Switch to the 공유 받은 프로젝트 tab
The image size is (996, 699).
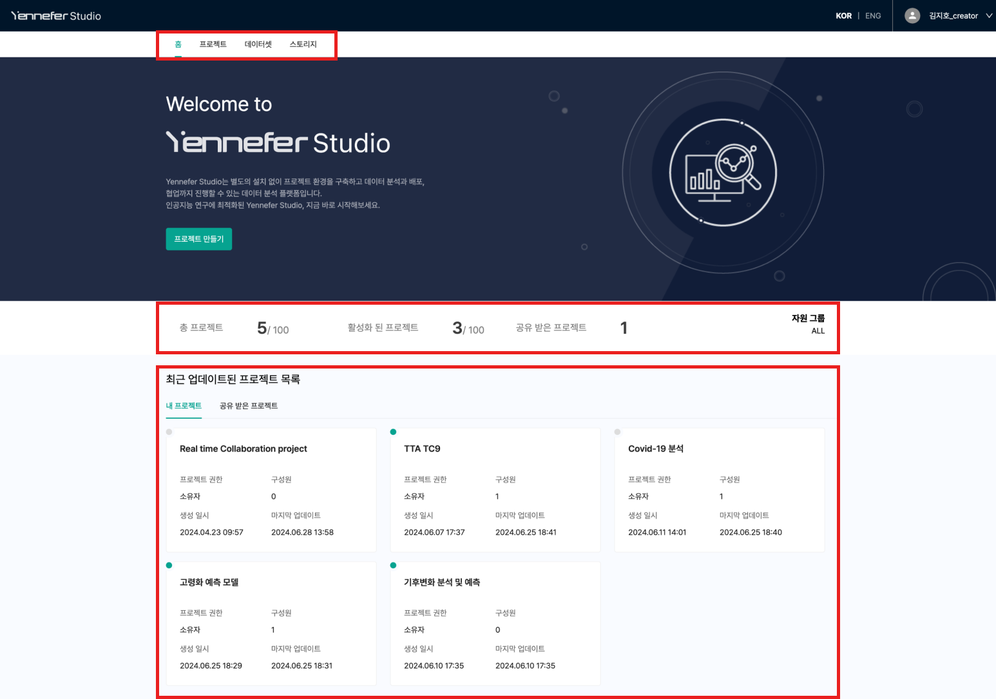tap(248, 405)
